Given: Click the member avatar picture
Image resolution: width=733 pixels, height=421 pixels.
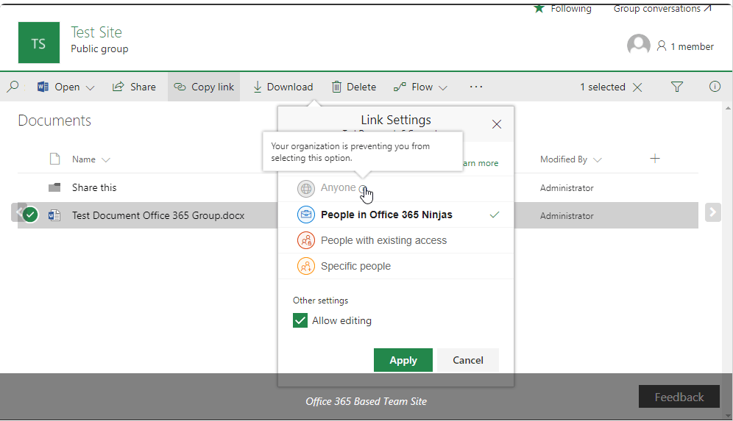Looking at the screenshot, I should click(x=638, y=46).
